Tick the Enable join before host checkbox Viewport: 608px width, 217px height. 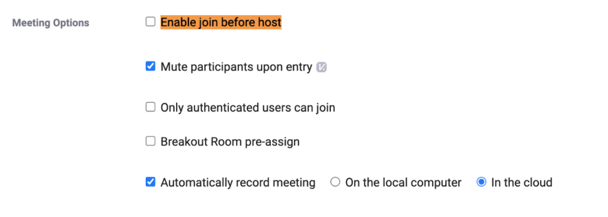[150, 22]
